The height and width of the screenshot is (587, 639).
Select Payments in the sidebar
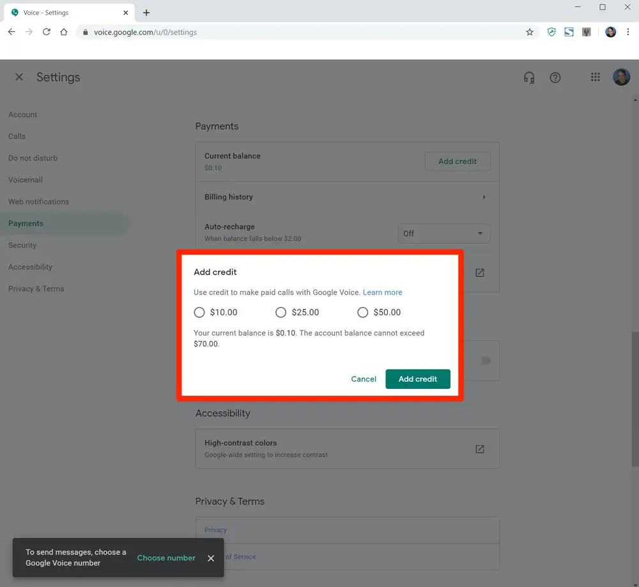point(63,224)
